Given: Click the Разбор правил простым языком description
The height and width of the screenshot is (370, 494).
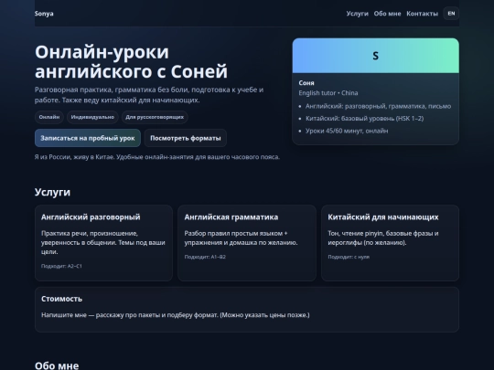Looking at the screenshot, I should 241,238.
